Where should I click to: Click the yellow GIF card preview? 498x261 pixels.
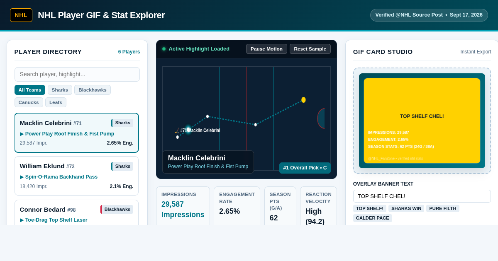coord(422,121)
